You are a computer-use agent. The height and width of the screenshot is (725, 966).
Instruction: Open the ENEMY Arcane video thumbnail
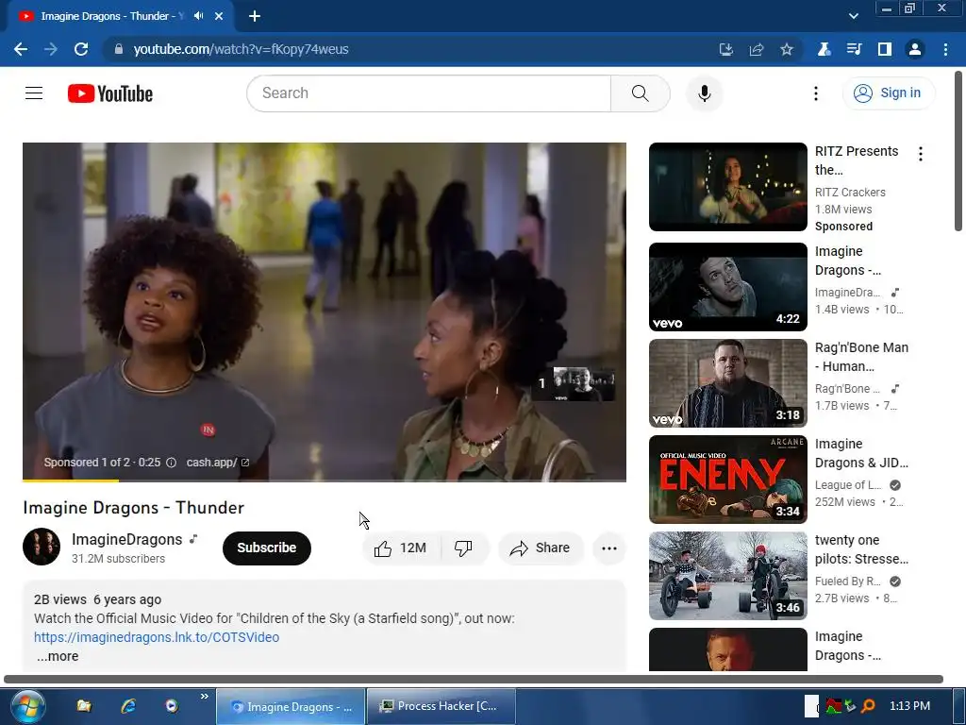coord(727,479)
